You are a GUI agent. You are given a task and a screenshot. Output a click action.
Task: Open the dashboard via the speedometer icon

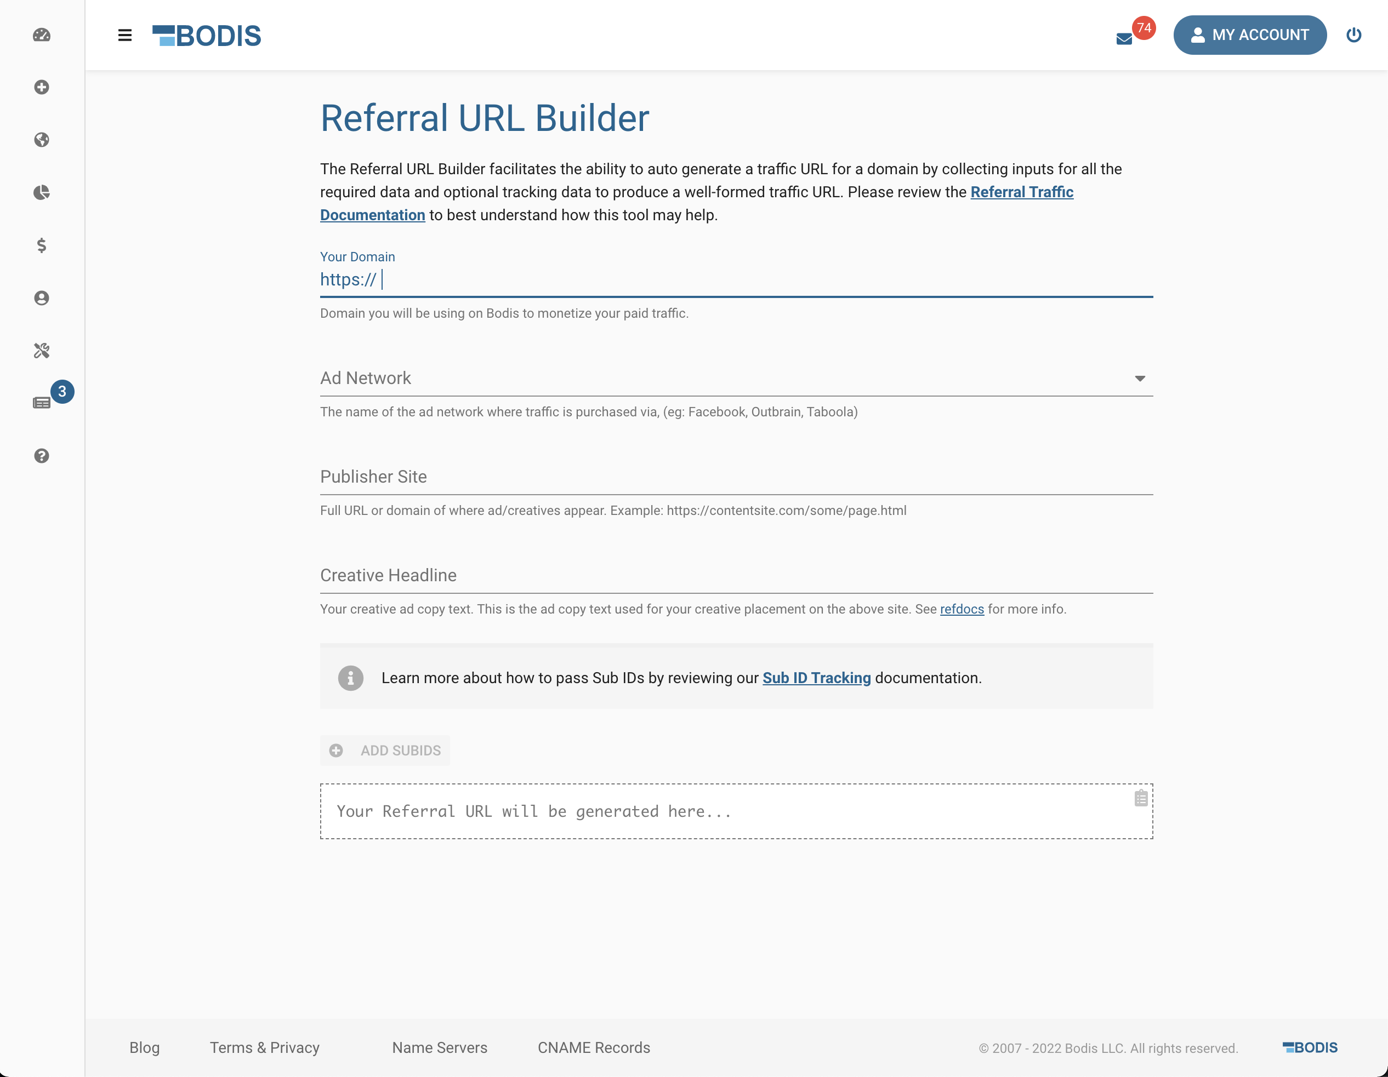[x=41, y=36]
